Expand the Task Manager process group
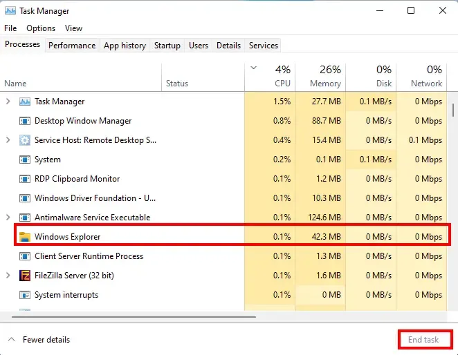This screenshot has width=458, height=355. (8, 102)
